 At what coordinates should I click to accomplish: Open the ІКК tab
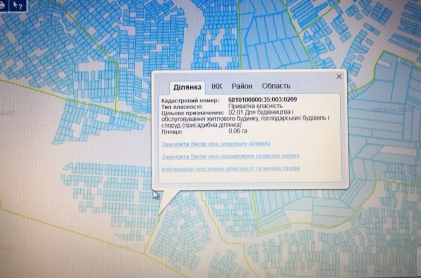(216, 86)
